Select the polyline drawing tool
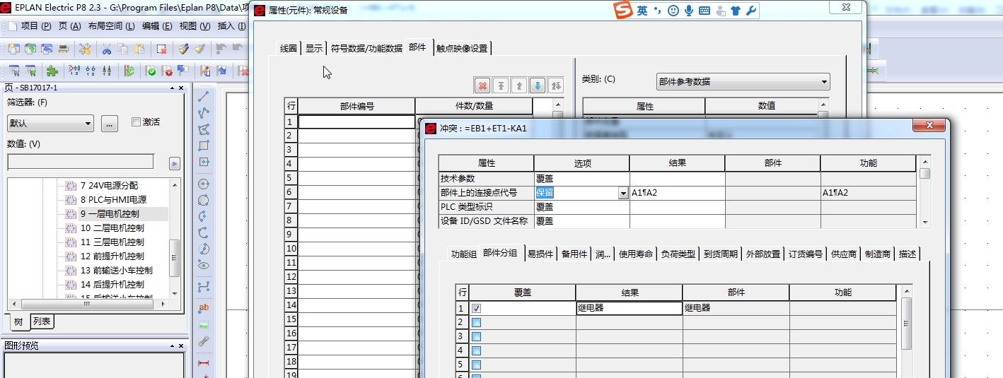Image resolution: width=1003 pixels, height=378 pixels. [x=204, y=113]
